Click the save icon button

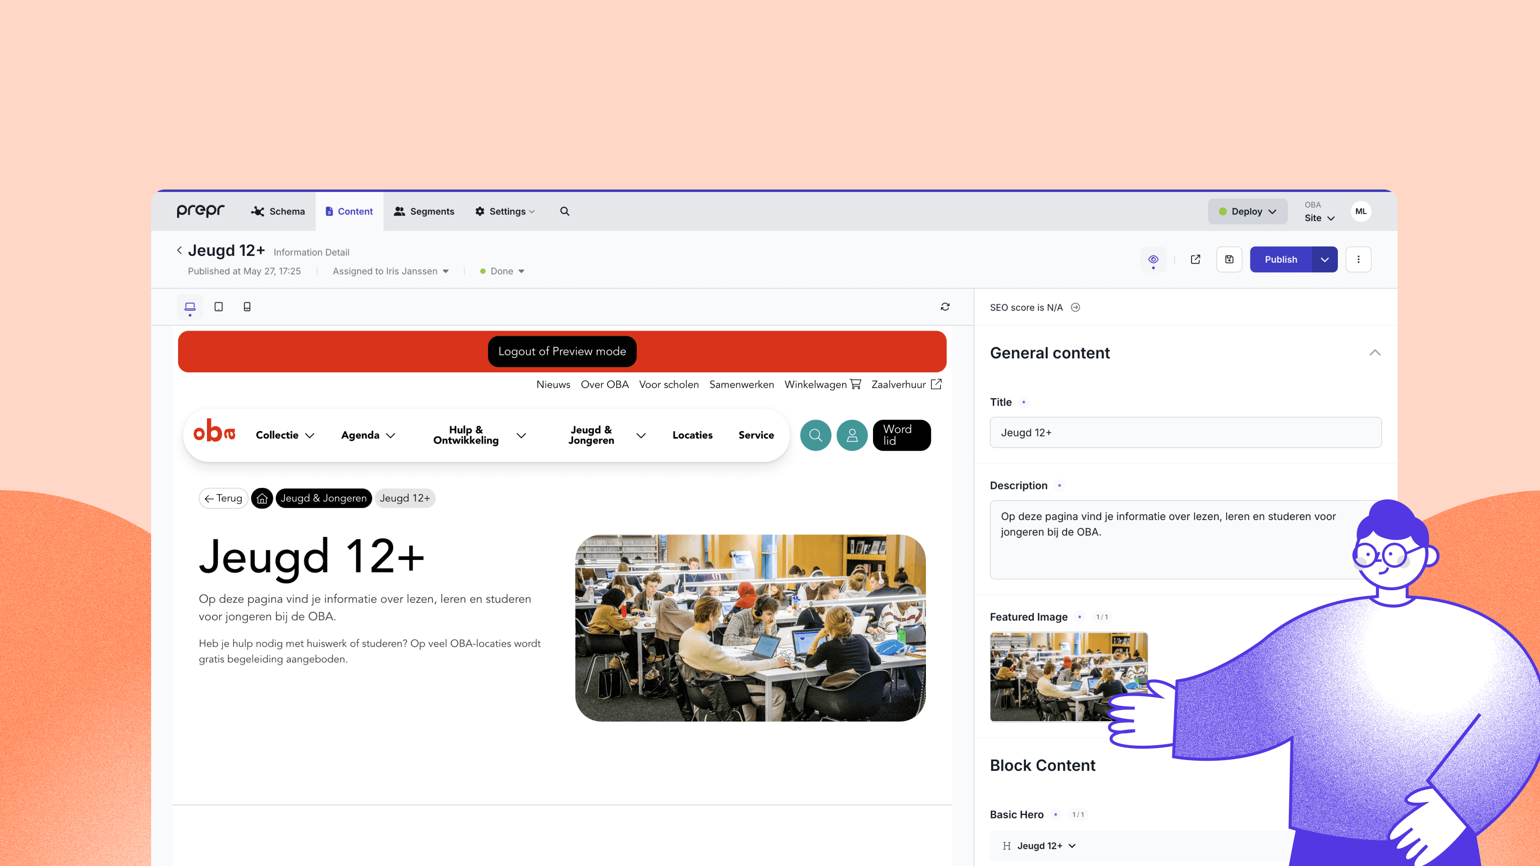click(1229, 259)
